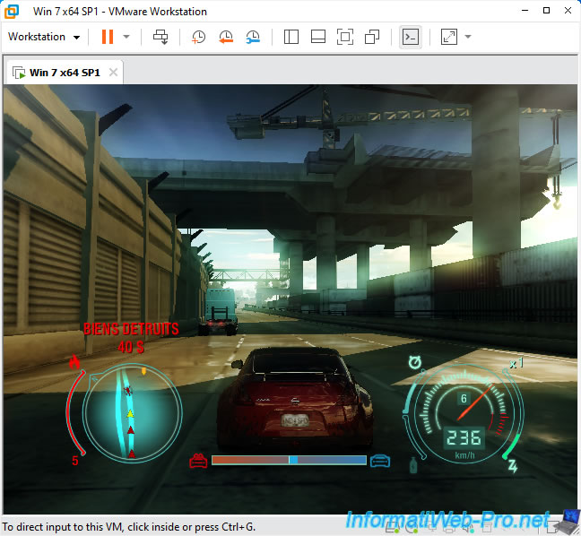Open the snapshot manager wrench-clock icon

[x=253, y=37]
